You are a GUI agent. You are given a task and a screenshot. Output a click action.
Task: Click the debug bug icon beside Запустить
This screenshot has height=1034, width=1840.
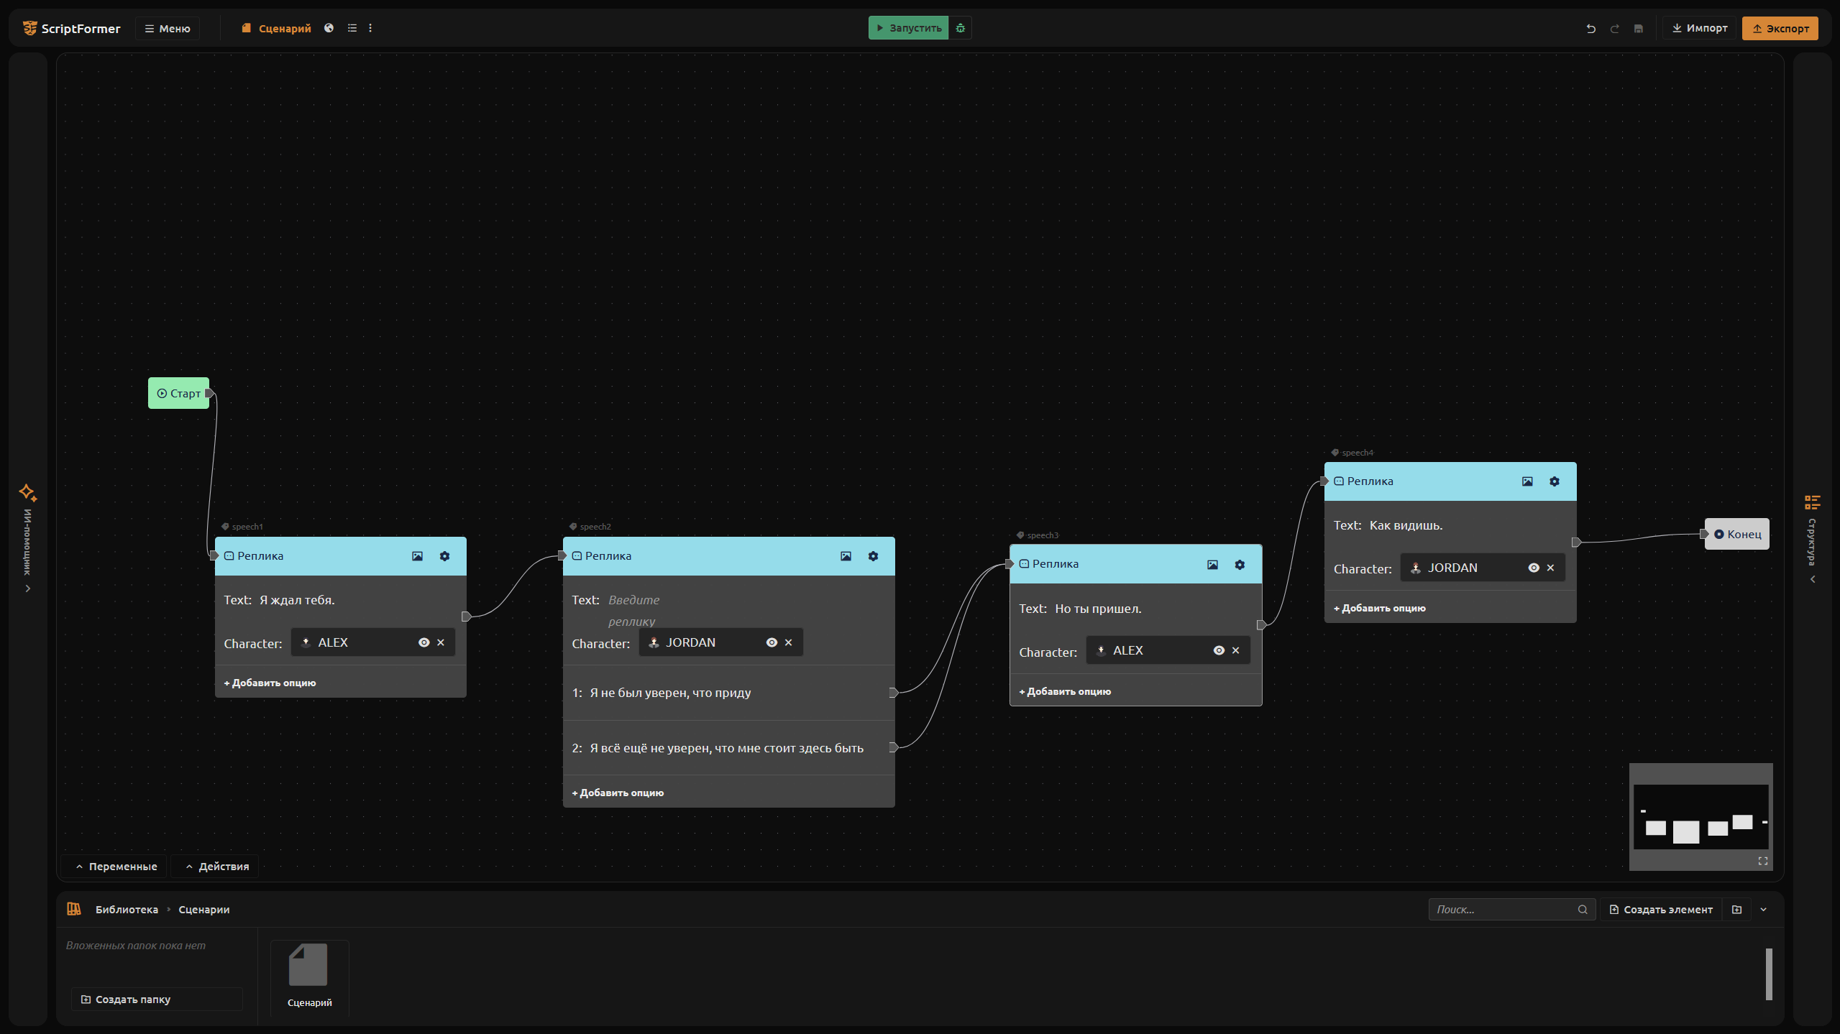click(960, 28)
